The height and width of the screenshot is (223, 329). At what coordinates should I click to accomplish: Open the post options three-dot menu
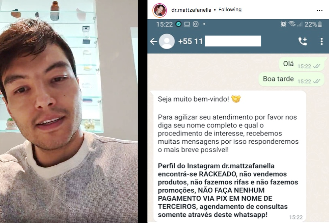pos(320,10)
